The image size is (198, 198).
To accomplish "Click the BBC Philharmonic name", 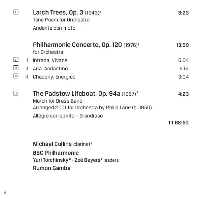I will click(56, 153).
